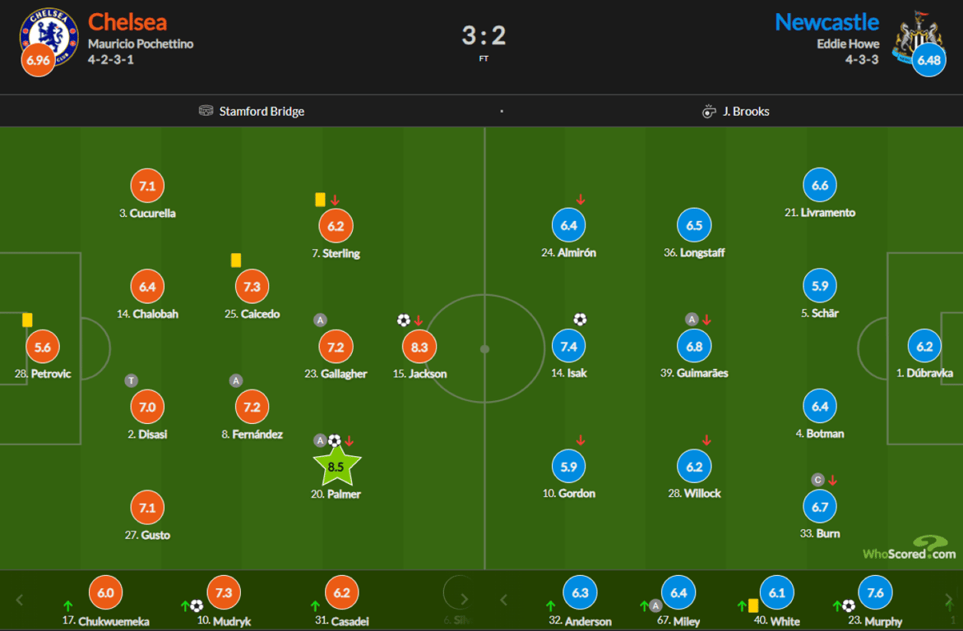Click the red substitution arrow above Almirón
Image resolution: width=963 pixels, height=631 pixels.
581,200
